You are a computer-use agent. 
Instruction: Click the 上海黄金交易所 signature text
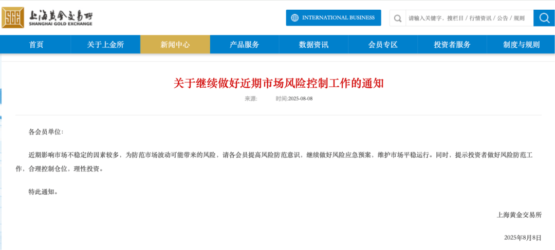click(519, 215)
